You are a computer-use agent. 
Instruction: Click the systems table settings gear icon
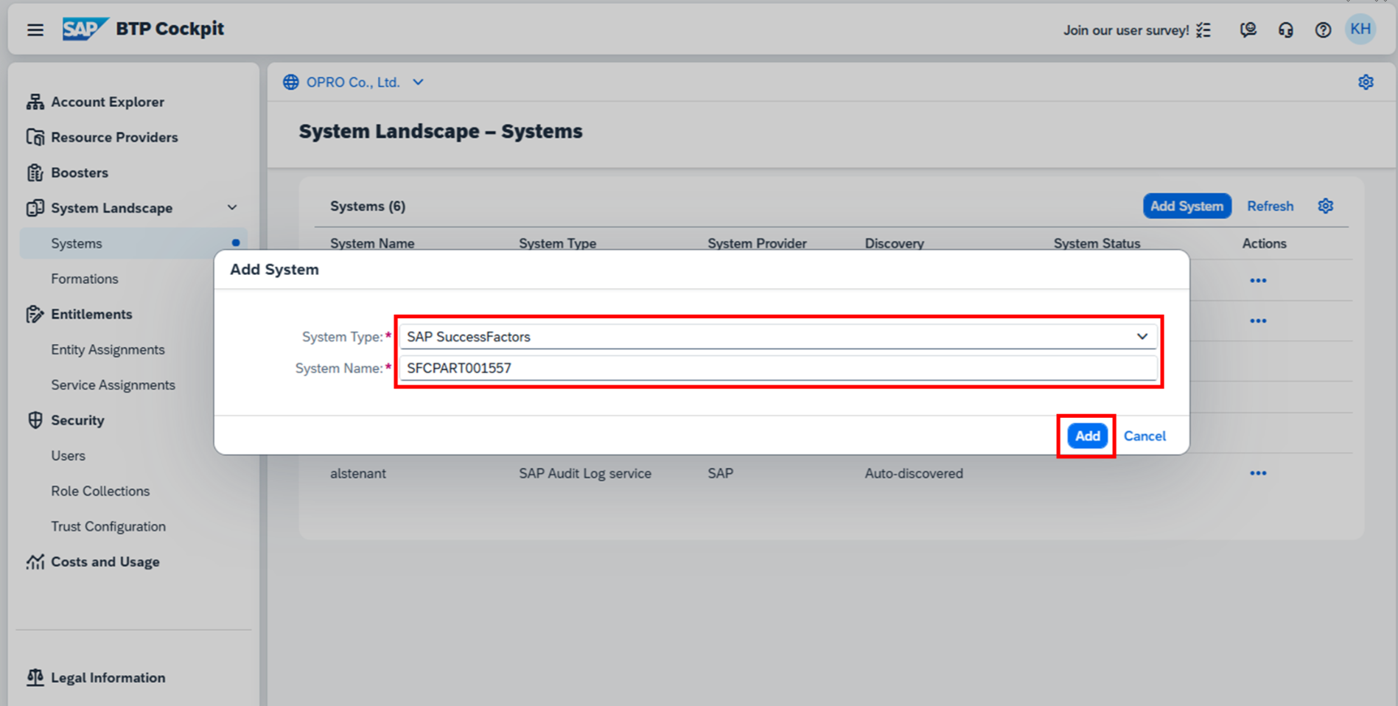point(1325,206)
